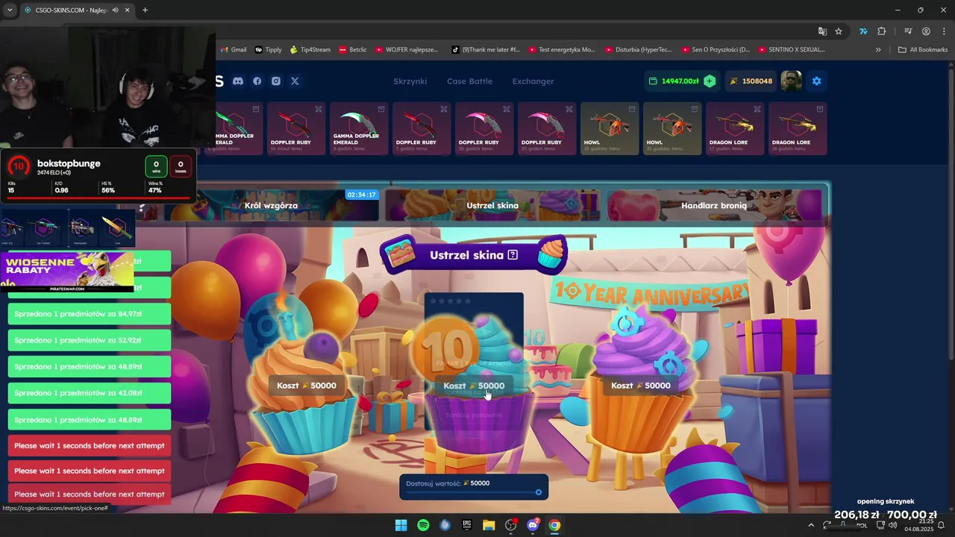This screenshot has width=955, height=537.
Task: Open Spotify from the taskbar
Action: pyautogui.click(x=423, y=525)
